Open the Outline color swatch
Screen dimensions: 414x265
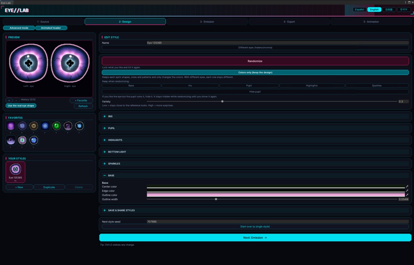click(x=276, y=195)
